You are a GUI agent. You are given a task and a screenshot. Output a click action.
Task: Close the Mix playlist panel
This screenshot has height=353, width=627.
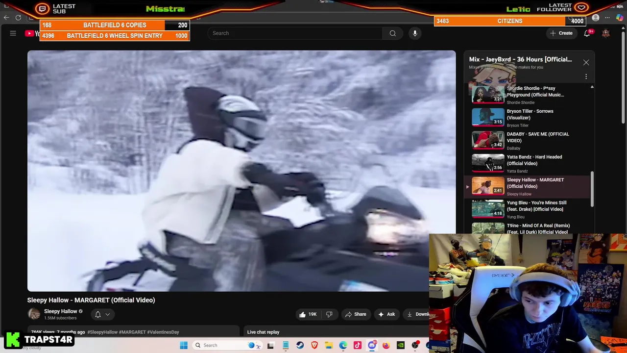pyautogui.click(x=586, y=63)
